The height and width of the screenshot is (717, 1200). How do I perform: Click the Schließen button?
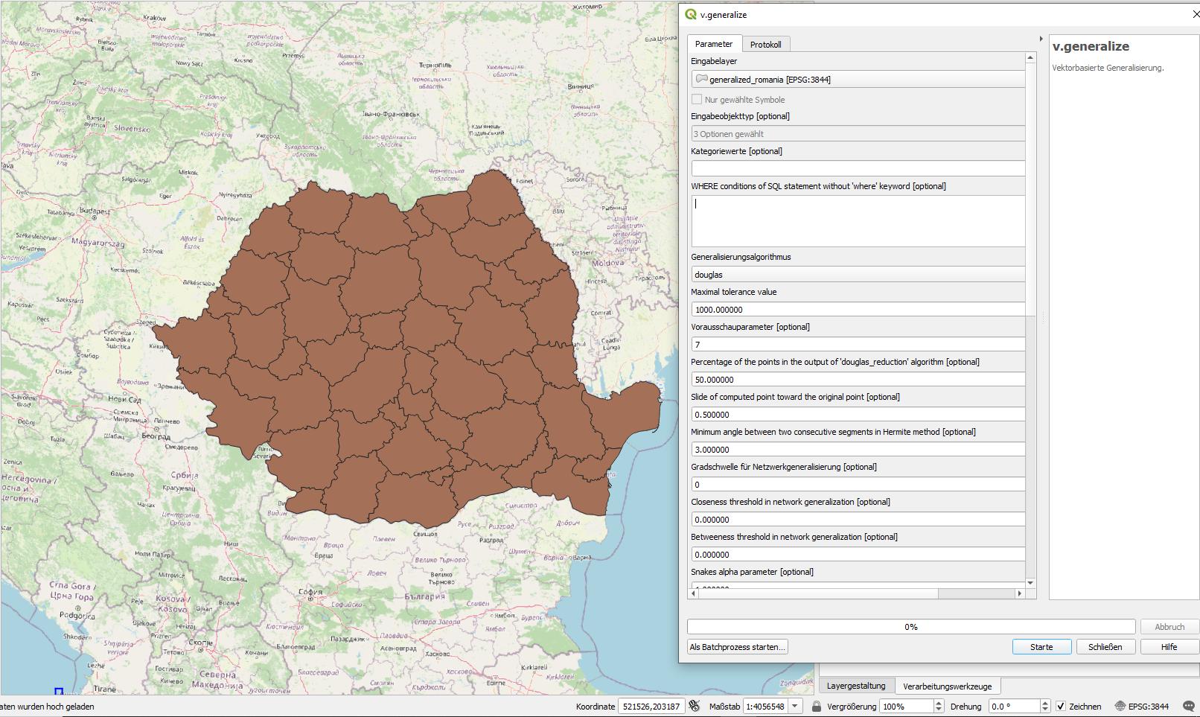pos(1105,647)
